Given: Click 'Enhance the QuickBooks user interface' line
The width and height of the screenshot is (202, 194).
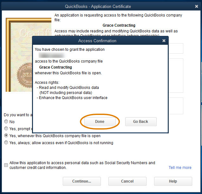Looking at the screenshot, I should point(72,98).
